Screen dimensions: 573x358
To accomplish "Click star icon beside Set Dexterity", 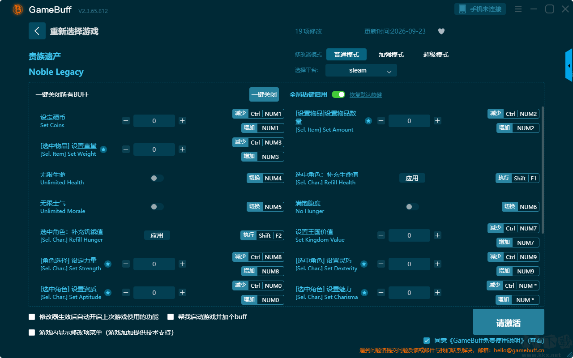I will (364, 264).
